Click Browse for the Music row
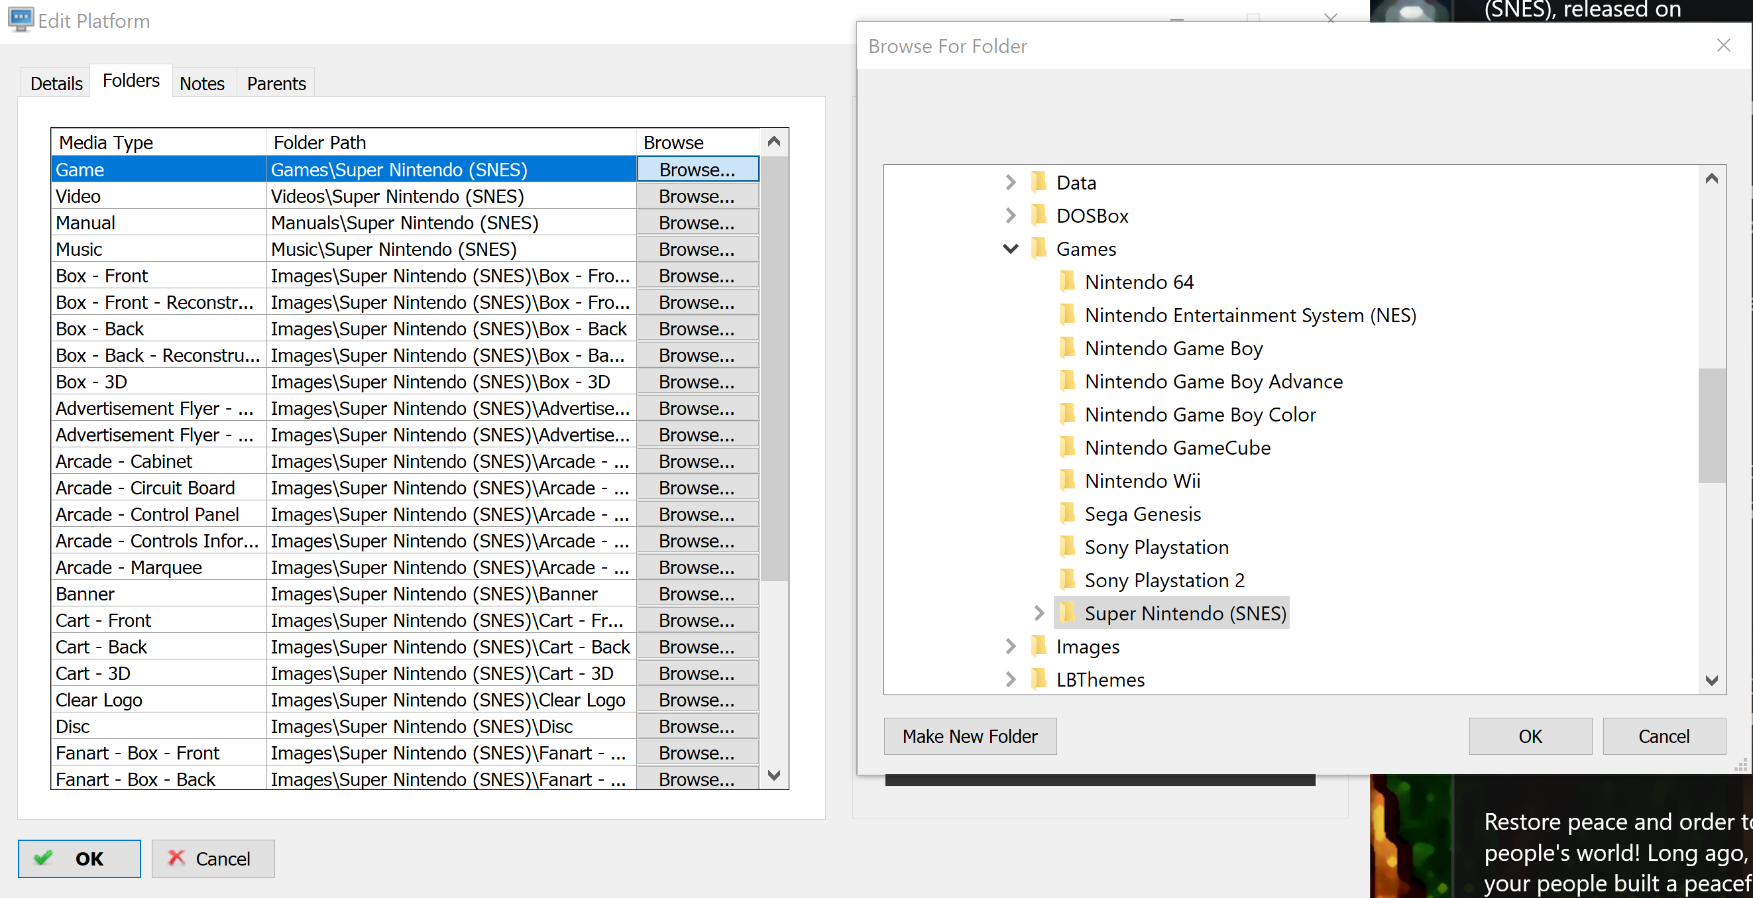Image resolution: width=1753 pixels, height=898 pixels. tap(697, 249)
